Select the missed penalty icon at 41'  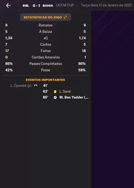(x=36, y=86)
